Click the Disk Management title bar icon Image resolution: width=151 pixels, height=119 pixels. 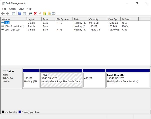(x=3, y=3)
